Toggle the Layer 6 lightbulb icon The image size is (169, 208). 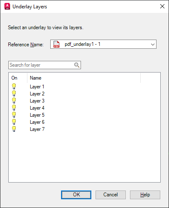click(14, 122)
